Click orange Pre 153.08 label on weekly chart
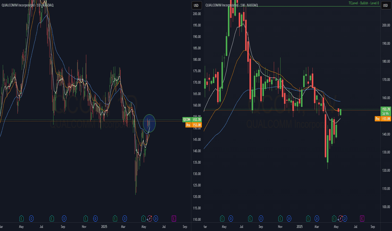This screenshot has height=231, width=392. pos(383,119)
